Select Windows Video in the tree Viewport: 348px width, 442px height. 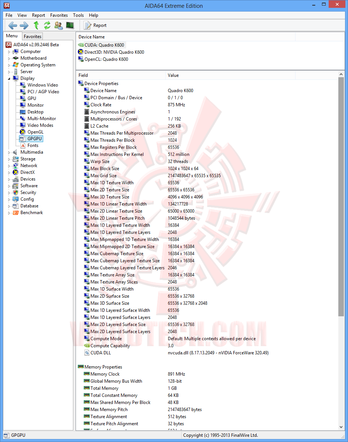click(42, 85)
